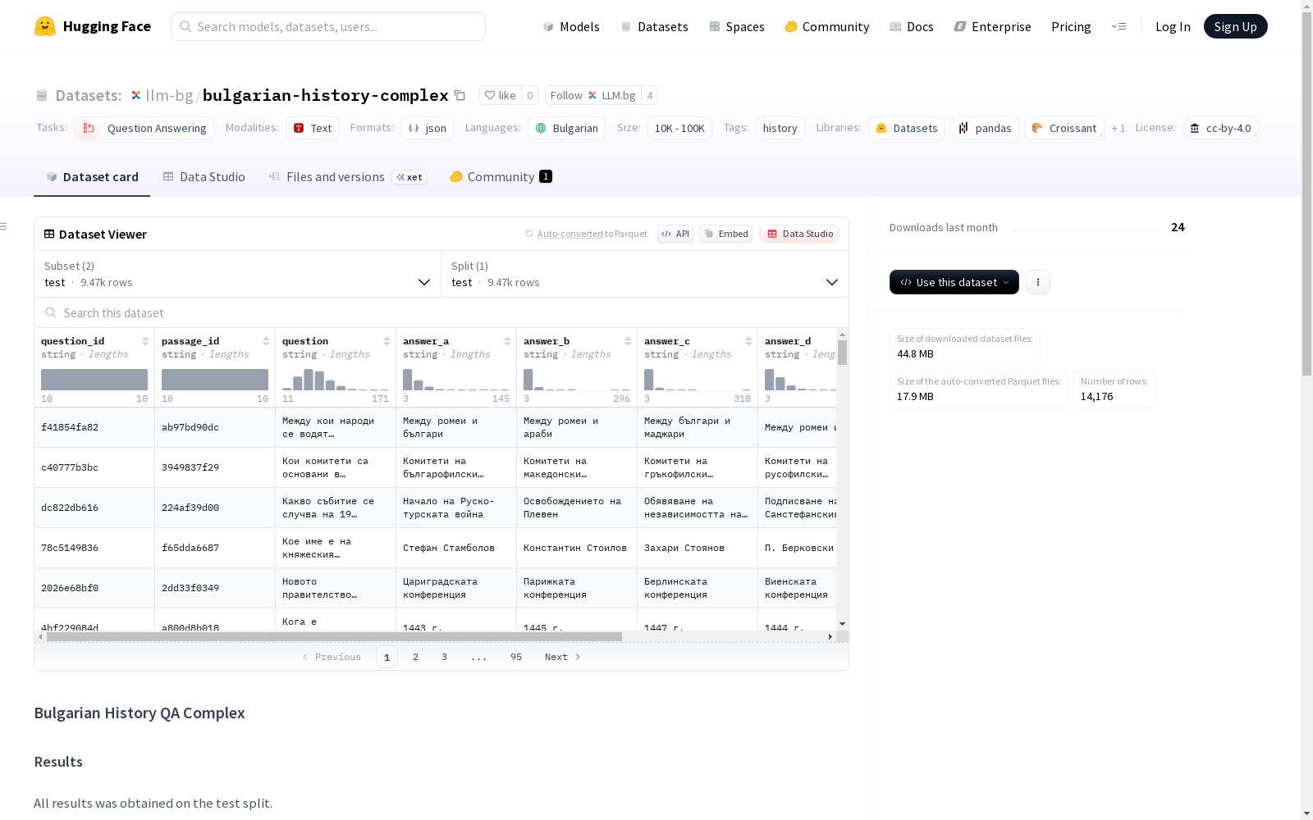Click the three-dot menu beside Use this dataset

coord(1038,282)
